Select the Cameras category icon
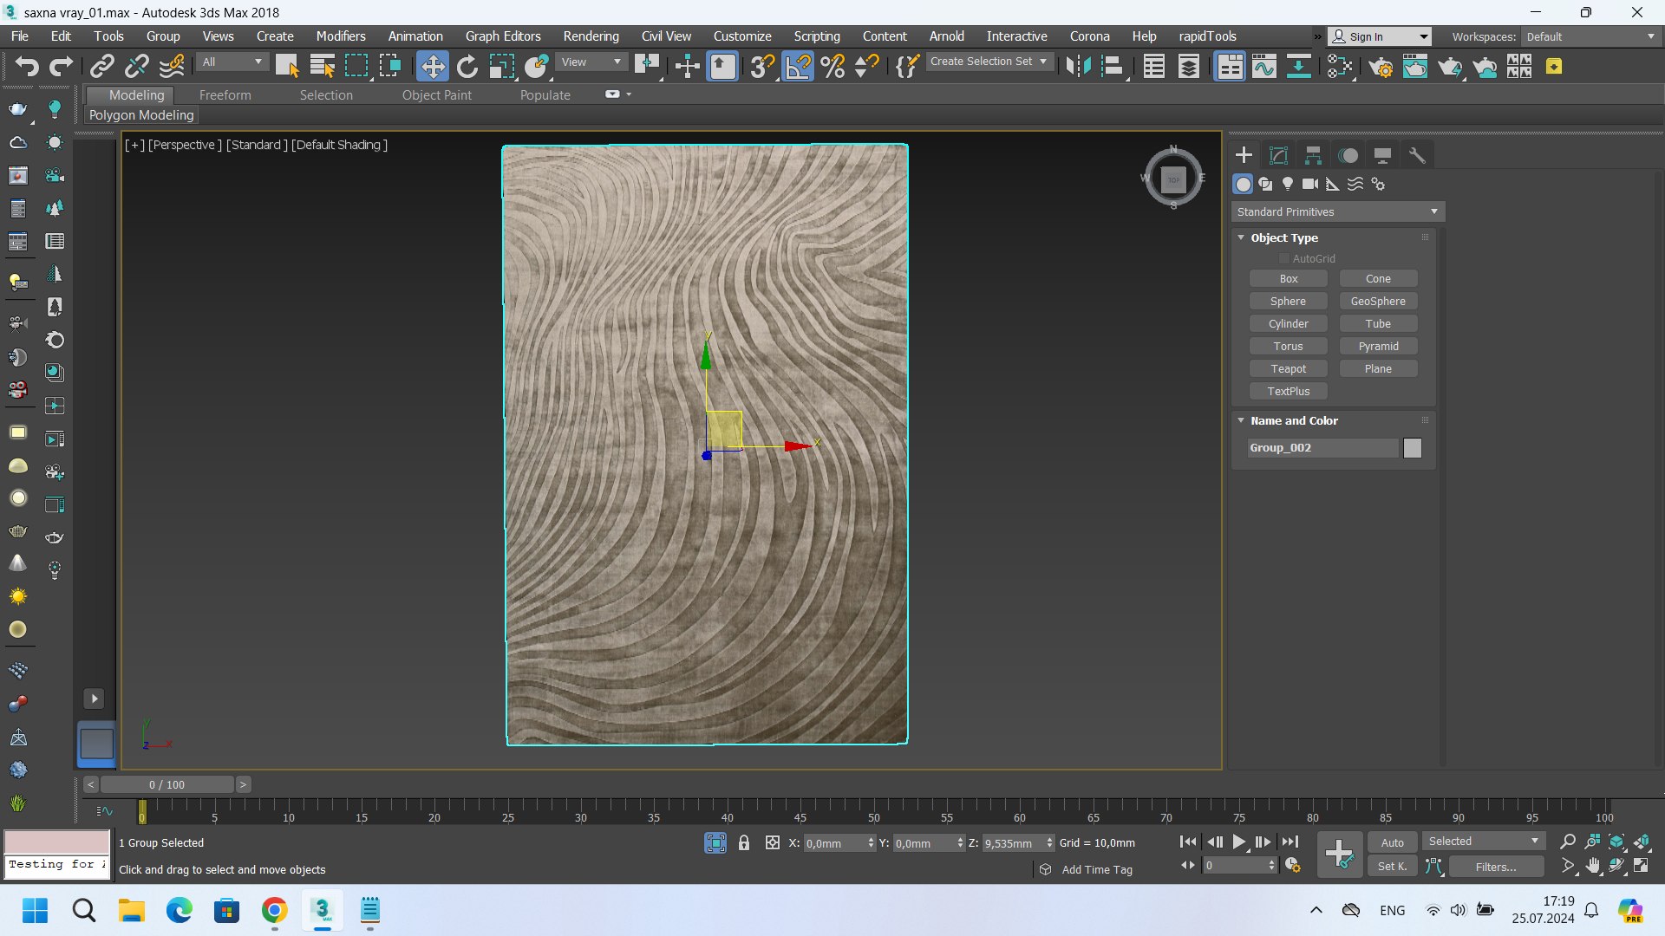1665x936 pixels. [1310, 184]
